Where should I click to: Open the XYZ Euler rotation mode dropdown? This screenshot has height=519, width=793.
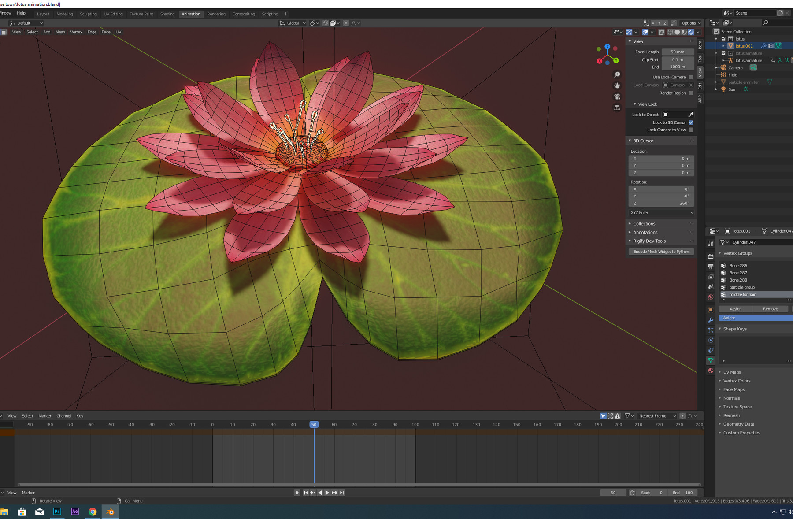pos(661,212)
